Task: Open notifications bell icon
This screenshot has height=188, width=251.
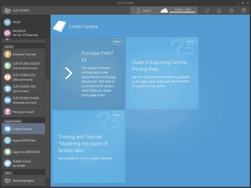Action: click(x=219, y=11)
